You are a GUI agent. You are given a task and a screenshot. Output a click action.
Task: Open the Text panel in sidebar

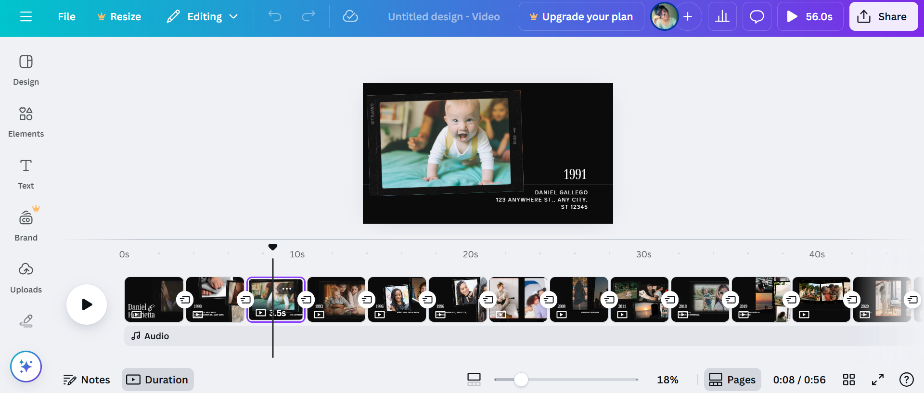(26, 174)
